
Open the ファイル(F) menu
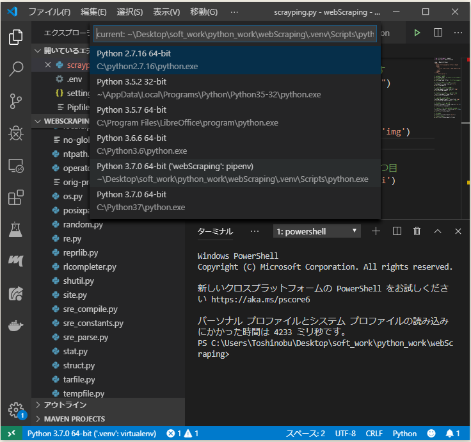point(49,12)
